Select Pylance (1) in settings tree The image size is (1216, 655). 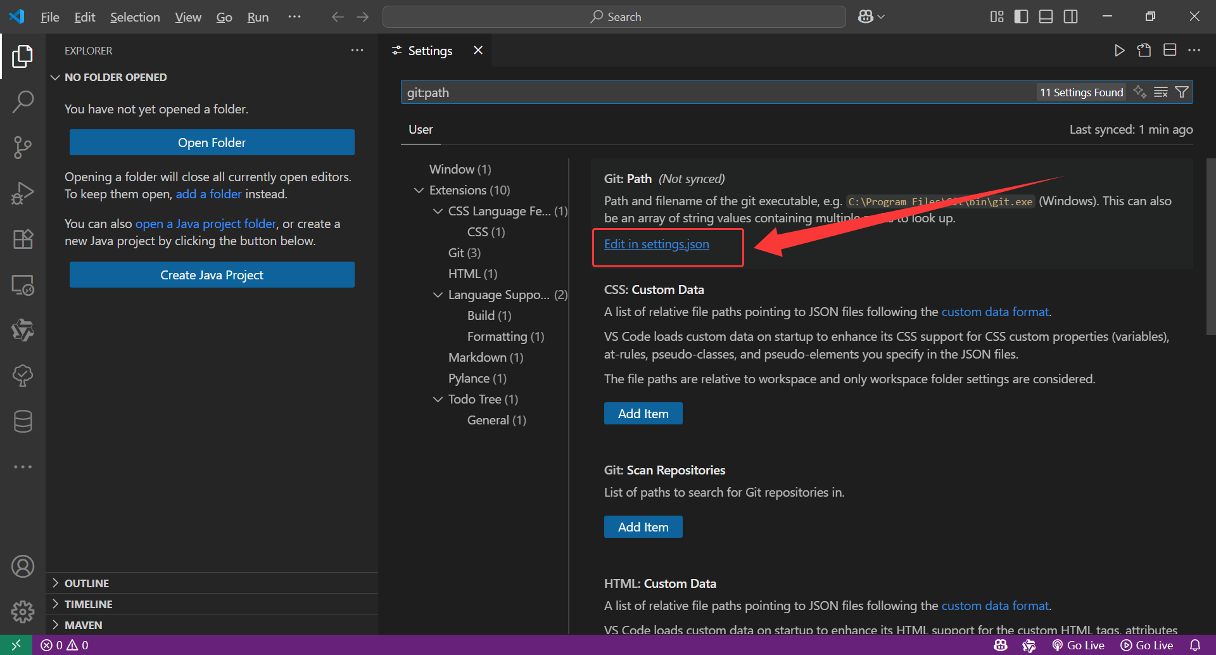[478, 378]
